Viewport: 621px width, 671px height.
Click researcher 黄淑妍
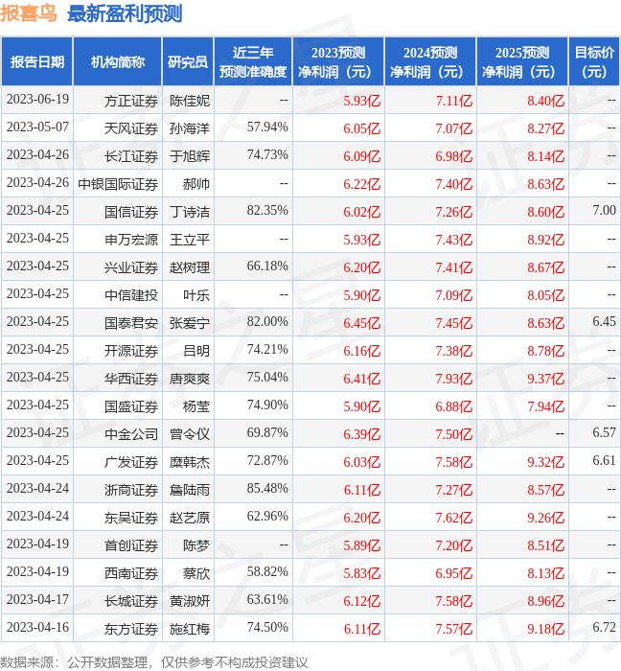click(190, 601)
